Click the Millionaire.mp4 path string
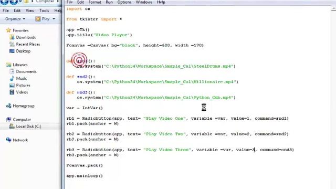336x189 pixels. click(x=170, y=82)
